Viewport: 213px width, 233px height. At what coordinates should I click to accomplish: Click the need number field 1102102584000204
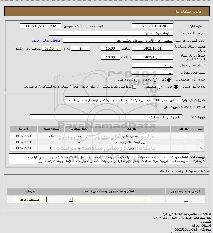(x=152, y=26)
